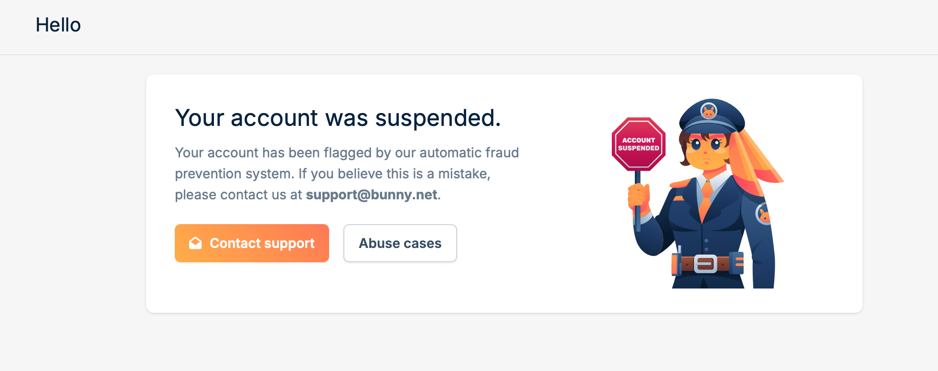Click the orange shoulder epaulette
938x371 pixels.
[681, 183]
